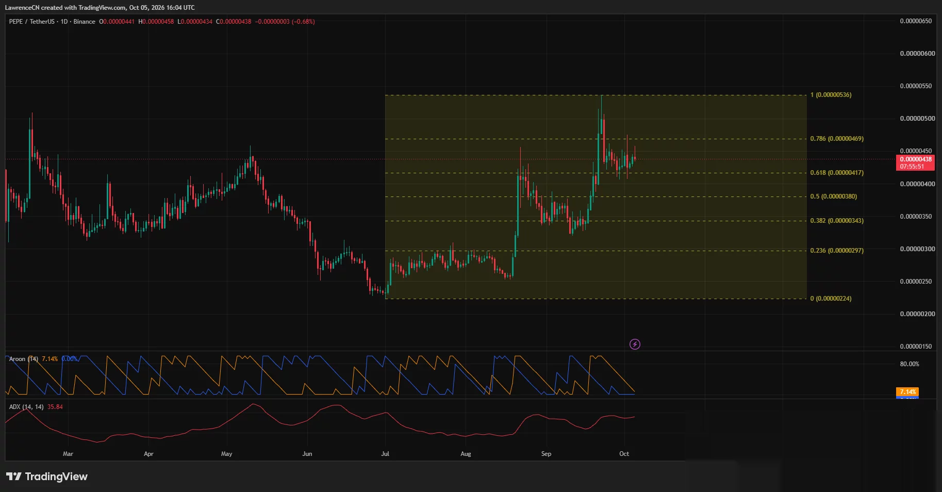This screenshot has width=942, height=492.
Task: Select Fib level label 1 (0.00000536)
Action: [x=831, y=95]
